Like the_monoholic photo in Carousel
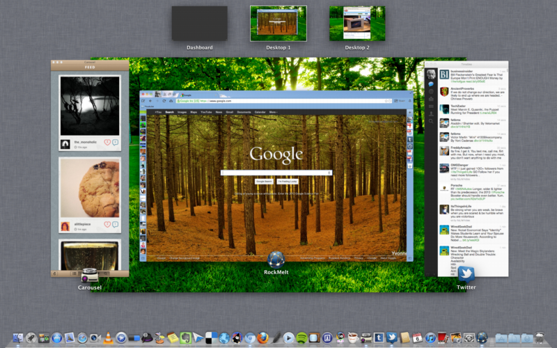This screenshot has width=557, height=348. point(107,142)
